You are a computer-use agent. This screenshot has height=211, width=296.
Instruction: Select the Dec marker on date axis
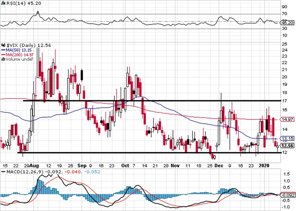tap(218, 165)
